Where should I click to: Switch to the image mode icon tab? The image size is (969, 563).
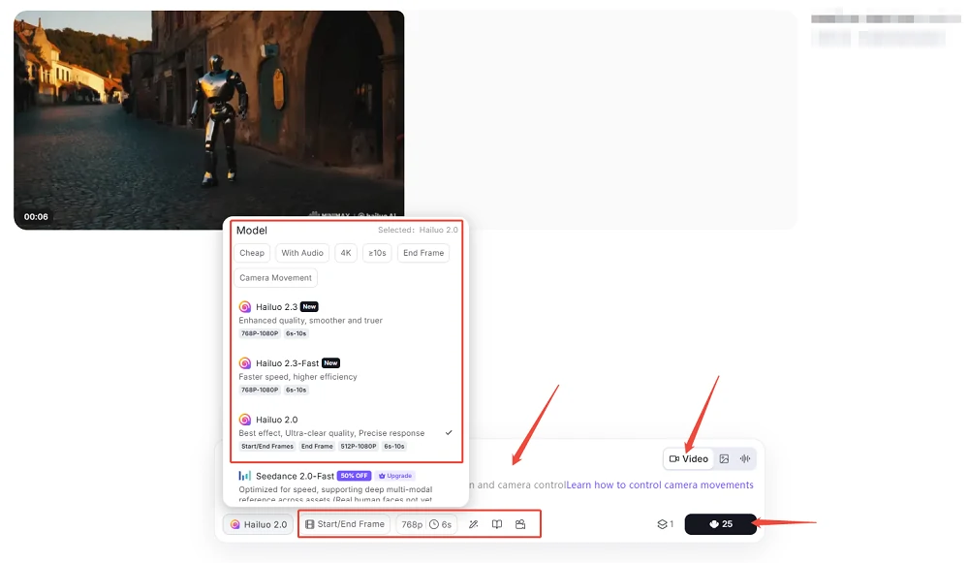[724, 458]
